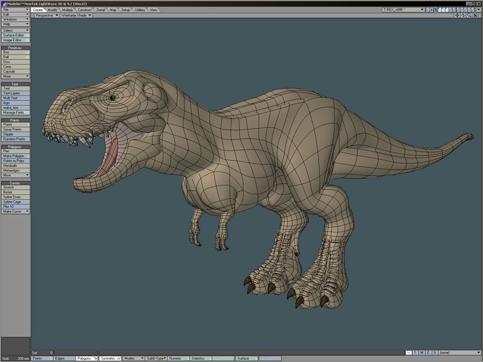Open the Help dropdown menu

pyautogui.click(x=16, y=24)
